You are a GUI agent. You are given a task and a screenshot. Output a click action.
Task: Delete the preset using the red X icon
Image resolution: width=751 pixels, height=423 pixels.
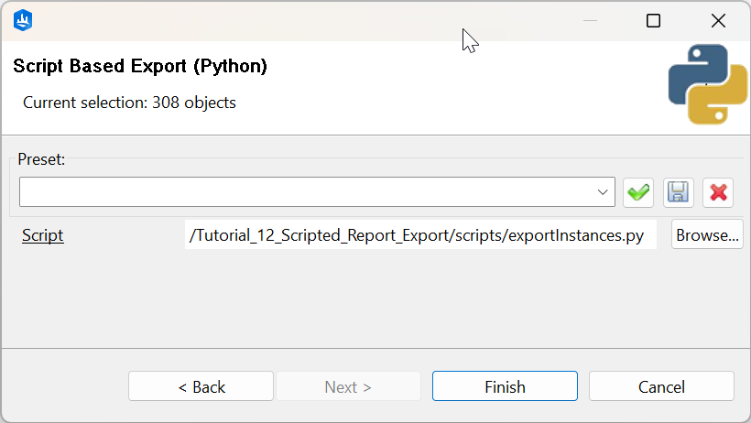pyautogui.click(x=718, y=192)
